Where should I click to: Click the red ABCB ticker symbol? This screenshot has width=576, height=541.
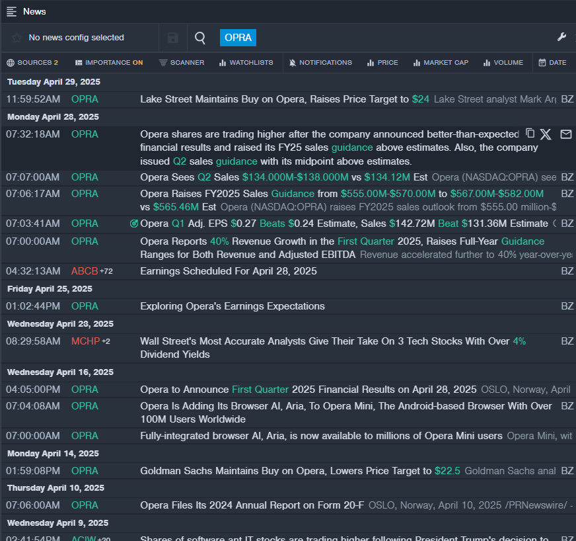(x=85, y=271)
